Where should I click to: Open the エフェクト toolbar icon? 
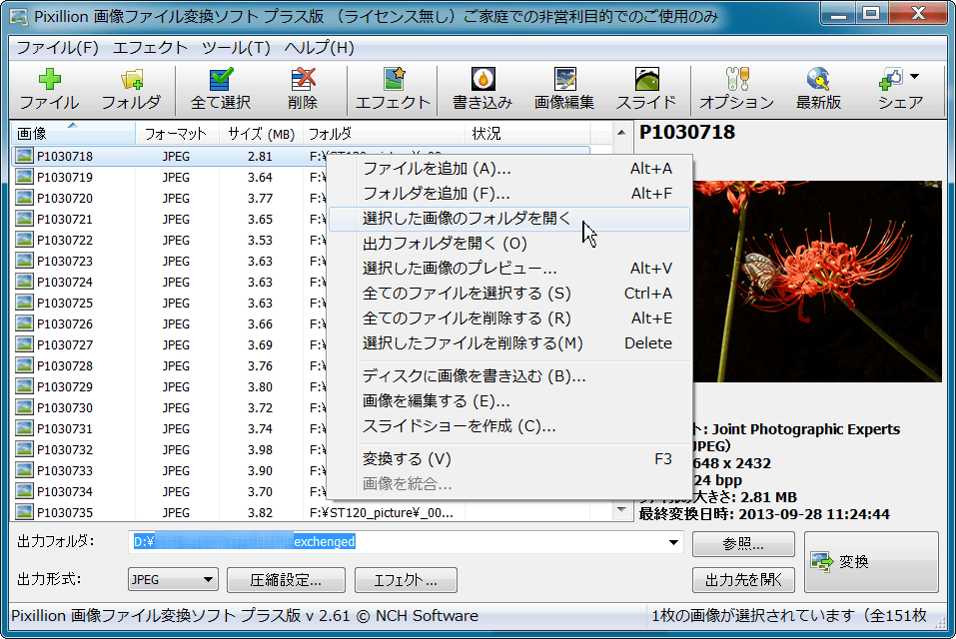[x=394, y=89]
